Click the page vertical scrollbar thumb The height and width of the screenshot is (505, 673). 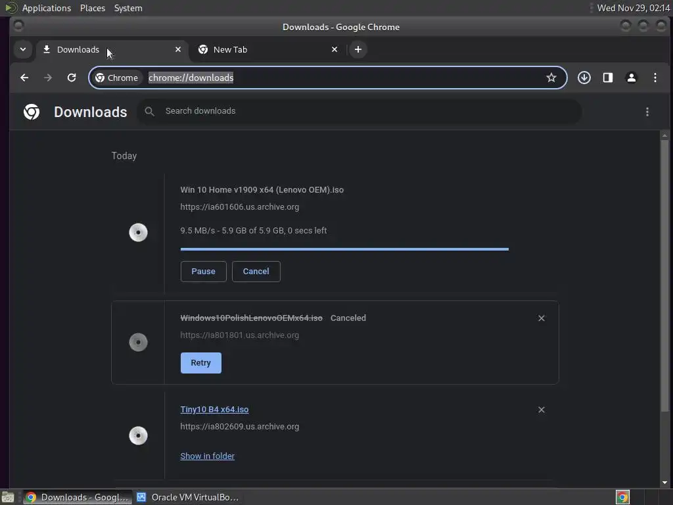pos(664,276)
